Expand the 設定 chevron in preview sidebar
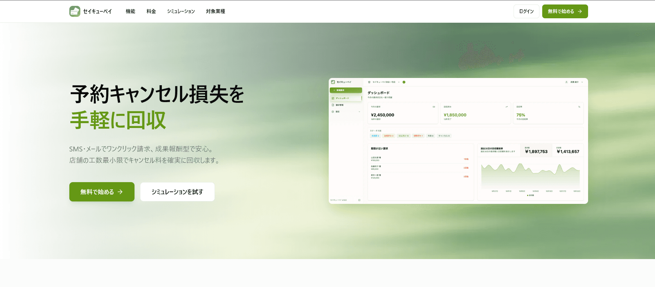The width and height of the screenshot is (655, 287). pos(359,111)
